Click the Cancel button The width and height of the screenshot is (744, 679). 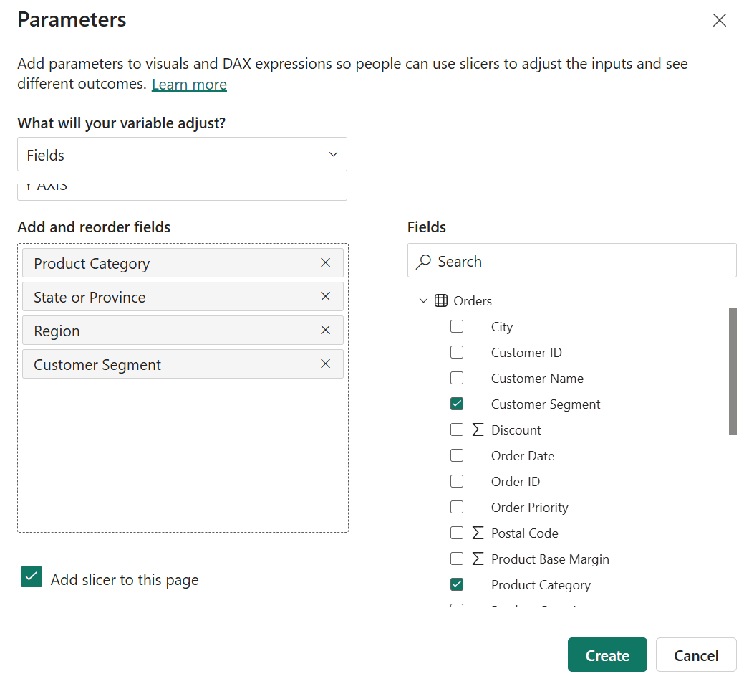pos(696,655)
